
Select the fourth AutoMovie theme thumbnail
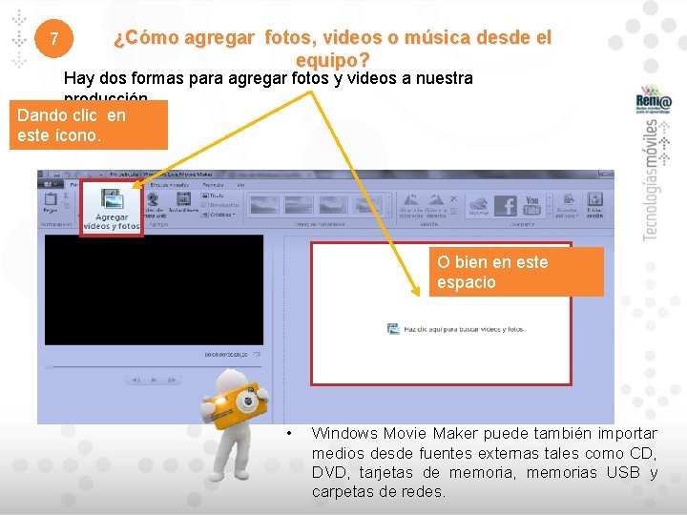pos(367,204)
